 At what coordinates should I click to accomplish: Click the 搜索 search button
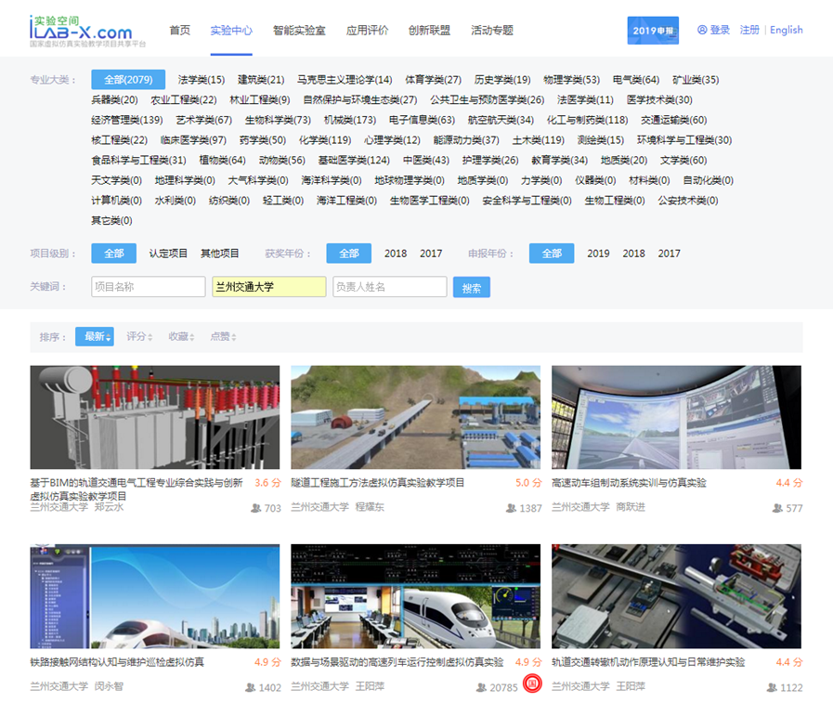coord(471,288)
